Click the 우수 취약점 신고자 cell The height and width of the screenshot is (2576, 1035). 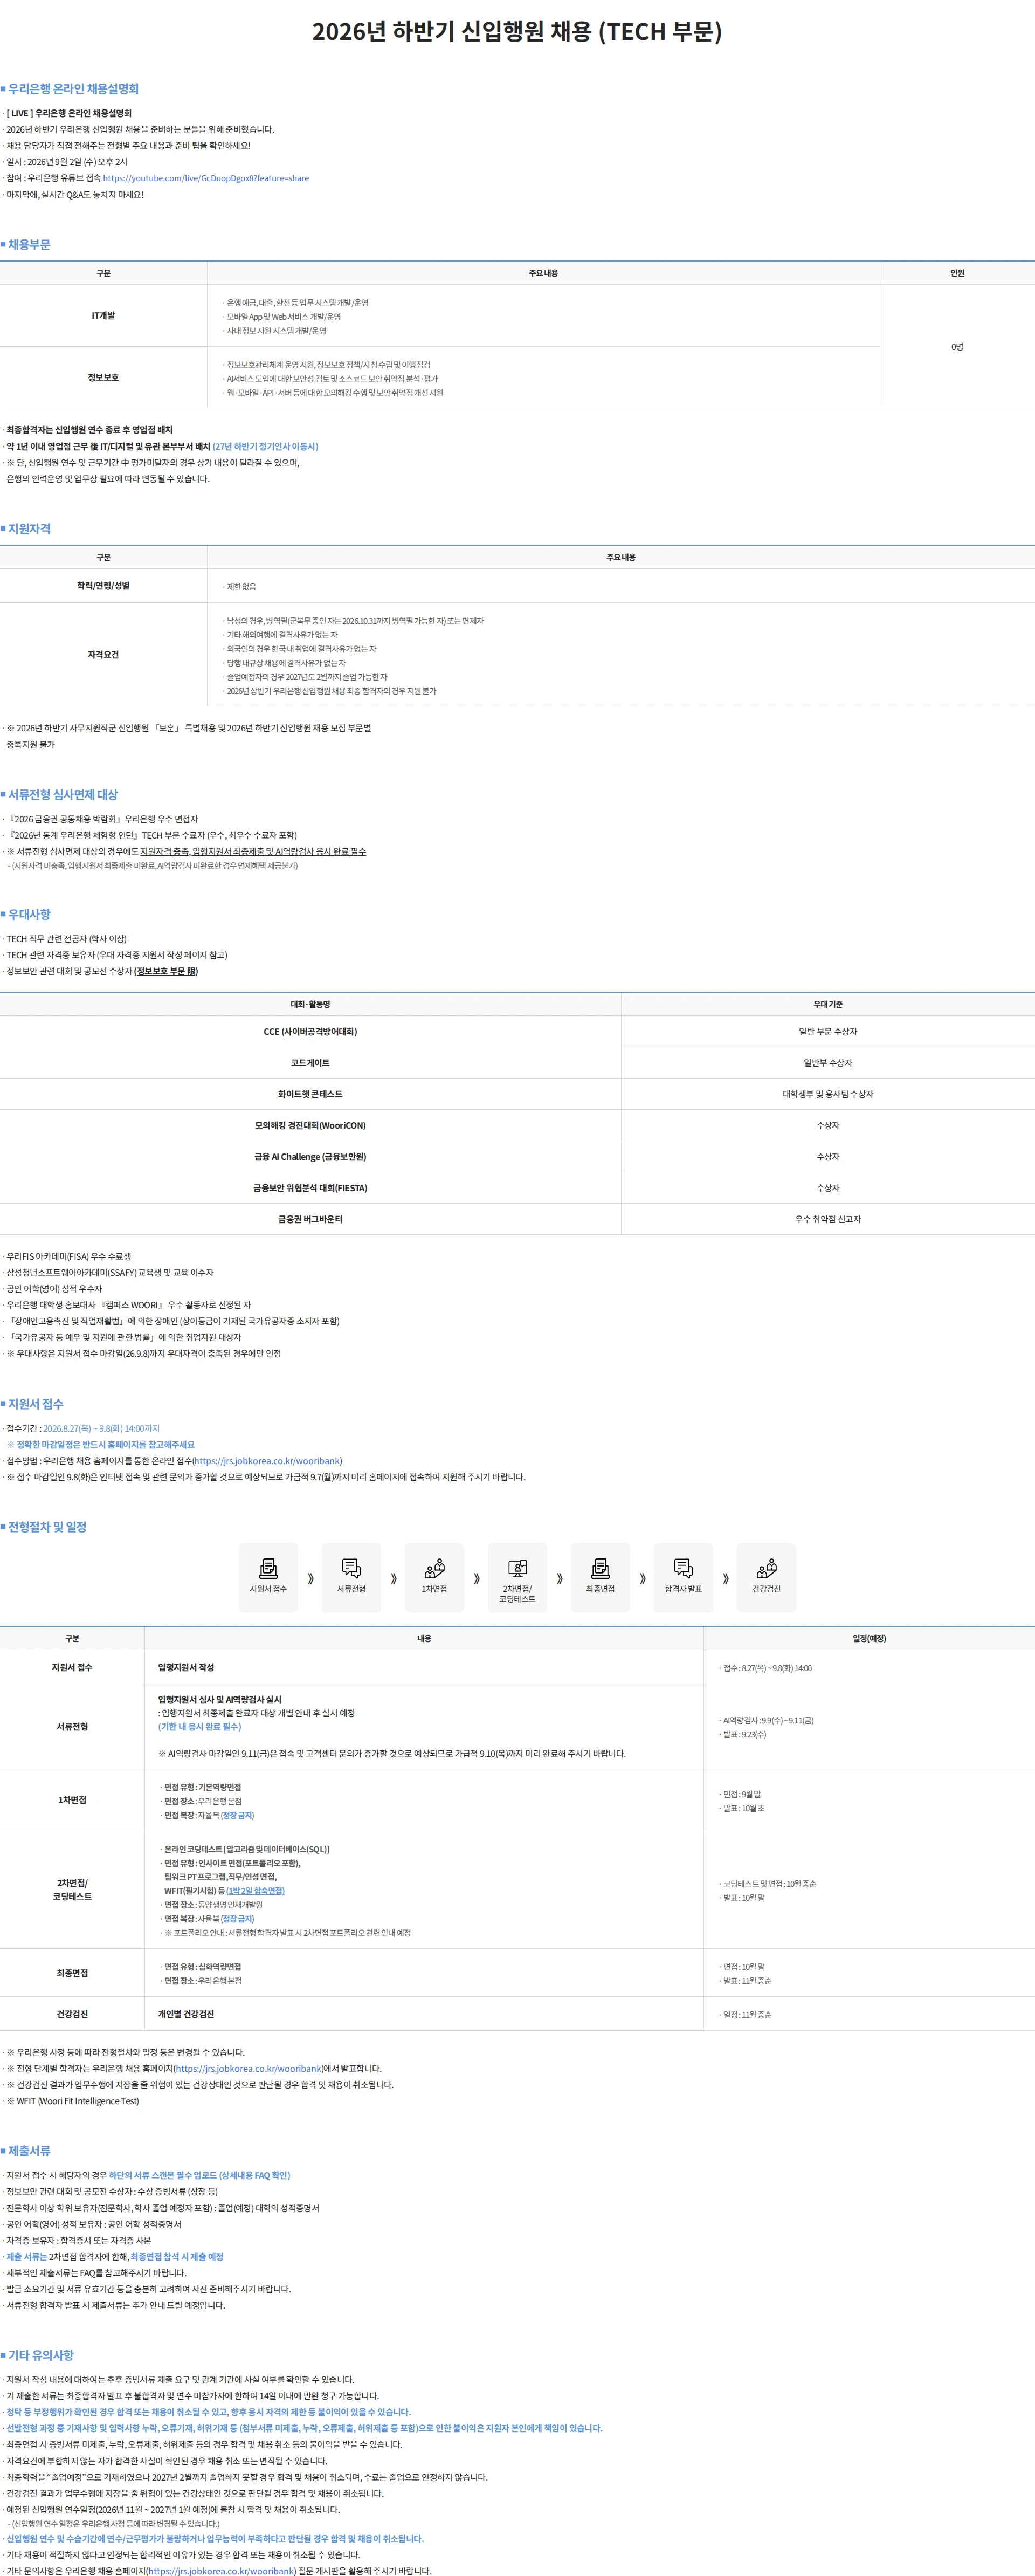pyautogui.click(x=828, y=1219)
